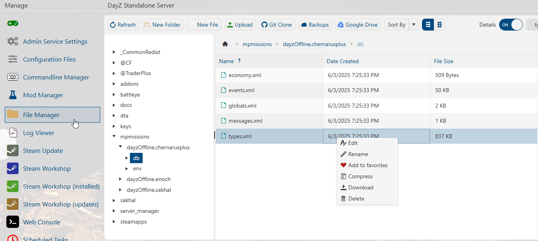Click the Admin Service Settings gears icon
Screen dimensions: 538x241
pos(13,41)
